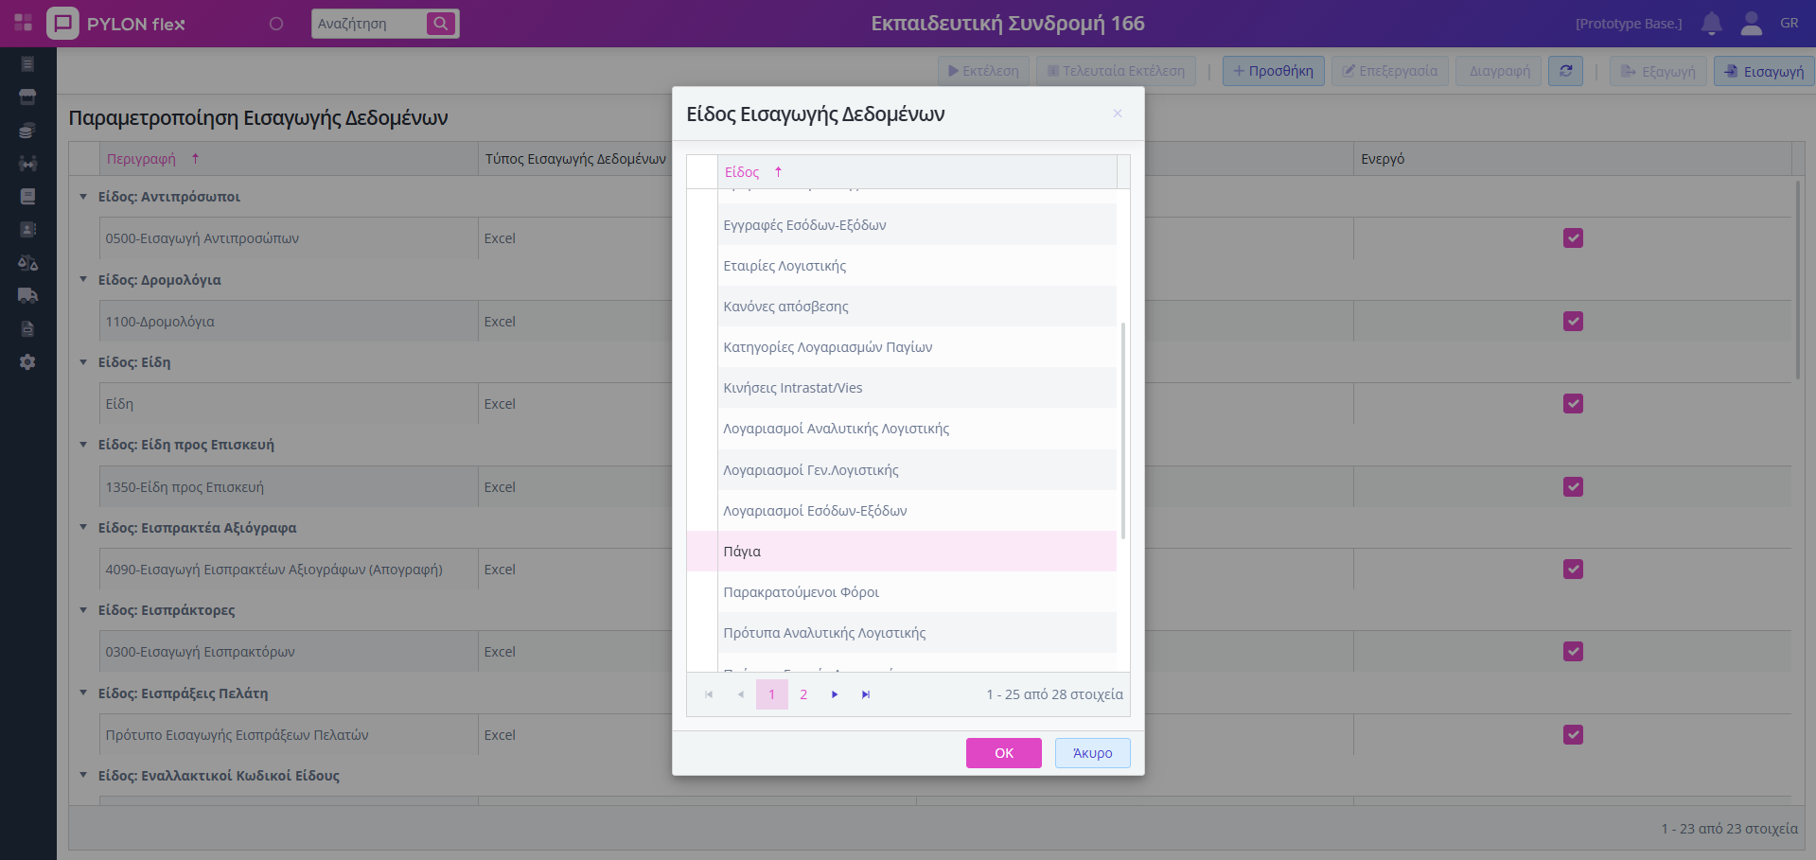Click the magnifier search button
Image resolution: width=1816 pixels, height=860 pixels.
click(440, 24)
